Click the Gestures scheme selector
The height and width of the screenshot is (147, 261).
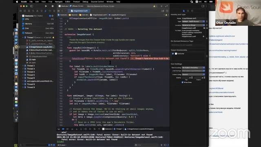pos(63,6)
